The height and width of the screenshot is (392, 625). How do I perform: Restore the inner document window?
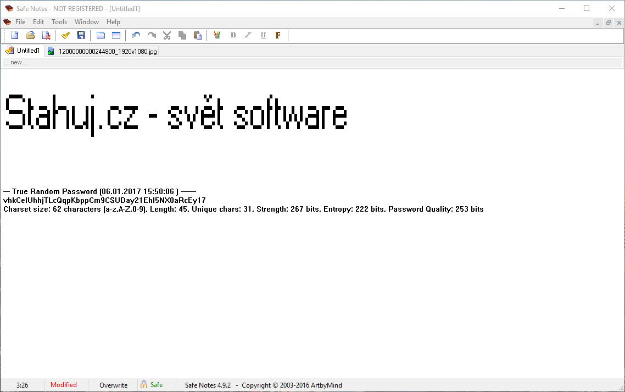(609, 23)
